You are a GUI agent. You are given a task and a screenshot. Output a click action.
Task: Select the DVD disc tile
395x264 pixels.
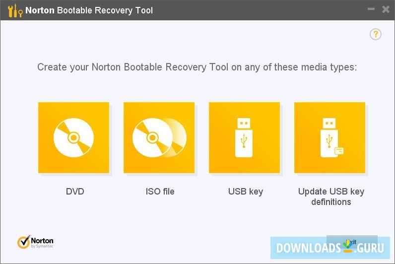[73, 137]
